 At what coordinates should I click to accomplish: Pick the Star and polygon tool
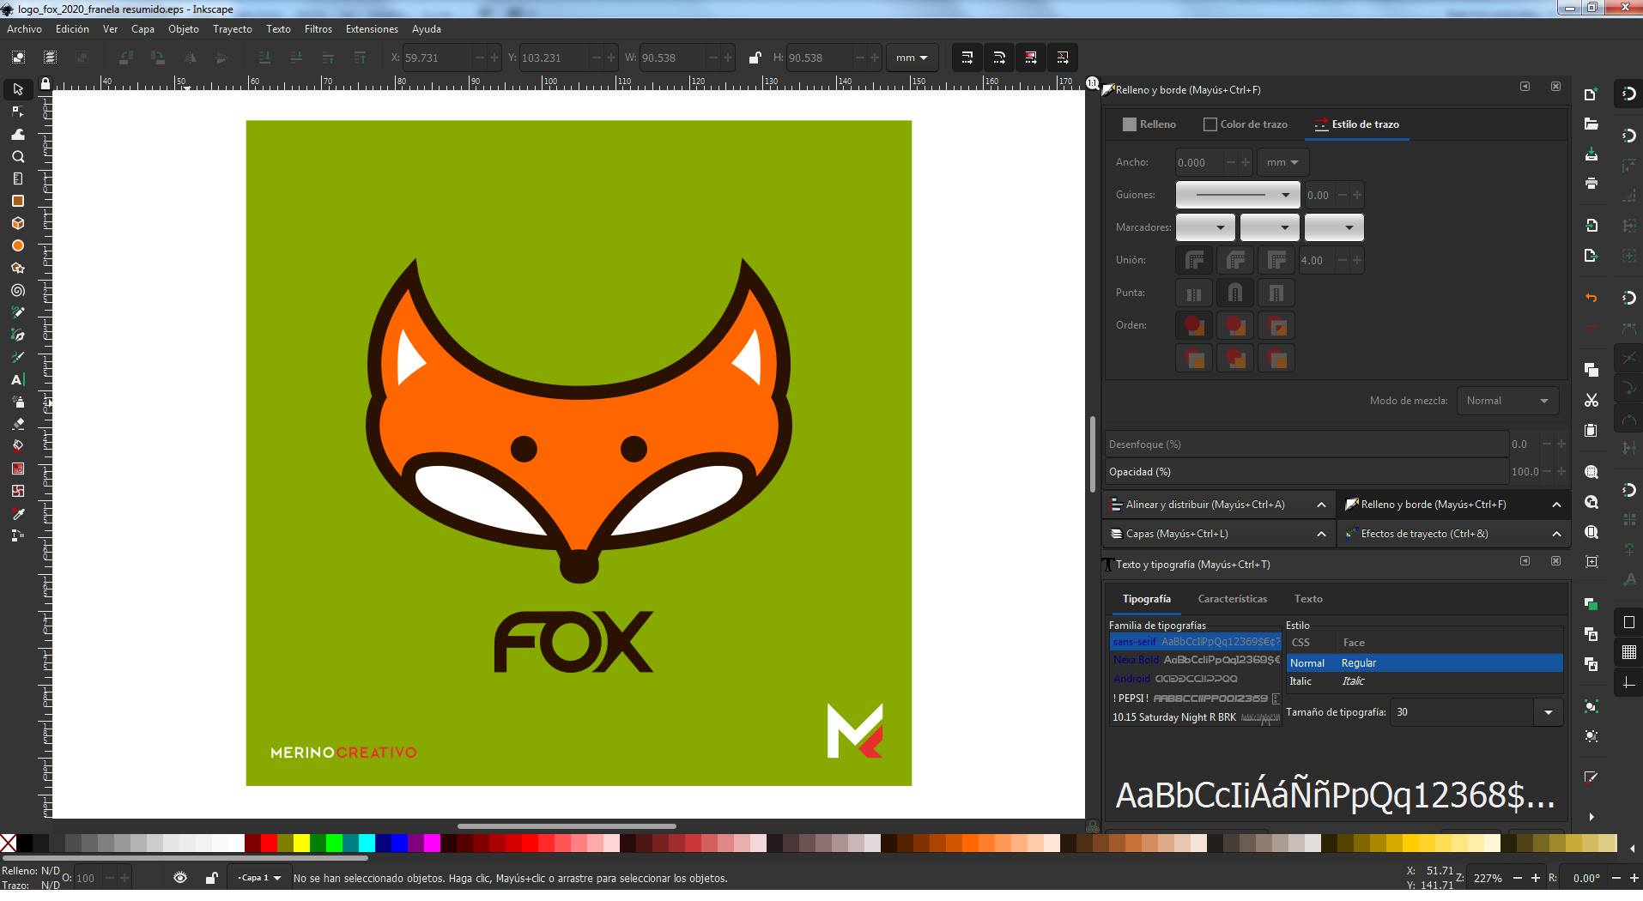(17, 268)
